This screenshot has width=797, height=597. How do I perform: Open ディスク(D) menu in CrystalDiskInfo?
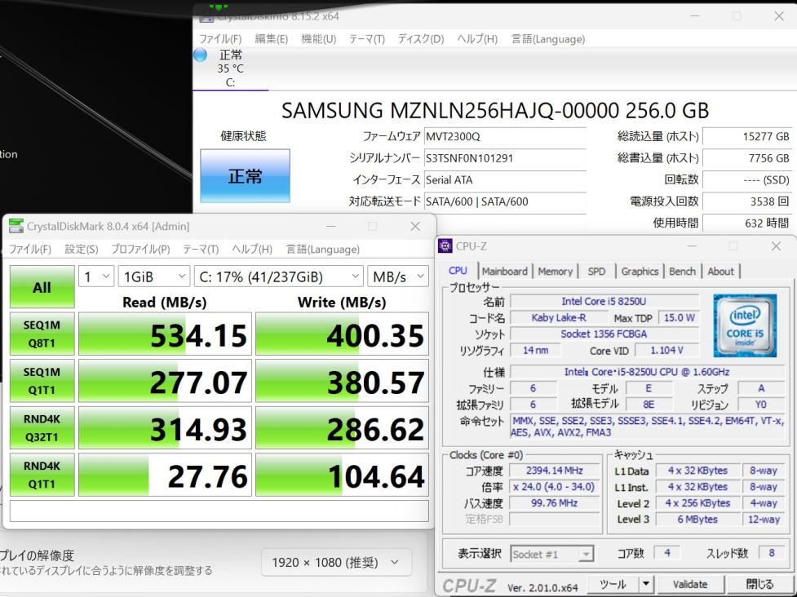click(421, 39)
